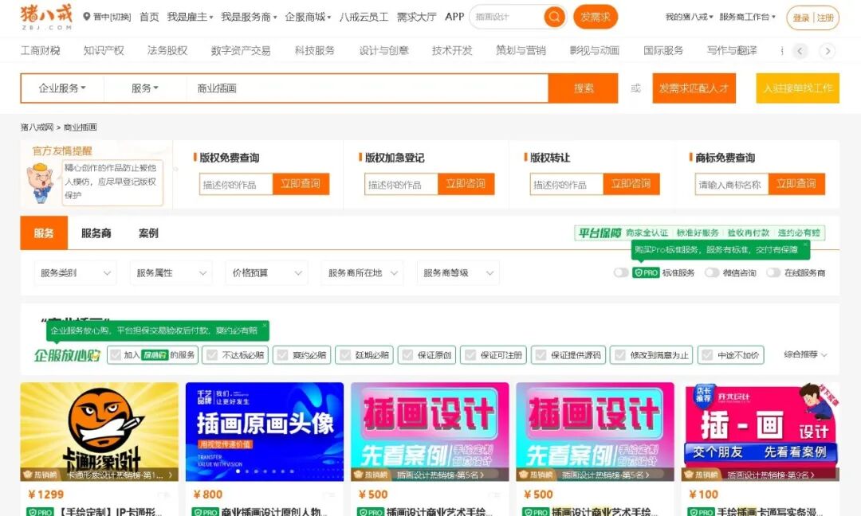861x516 pixels.
Task: Open the 服务商所在地 dropdown
Action: coord(363,272)
